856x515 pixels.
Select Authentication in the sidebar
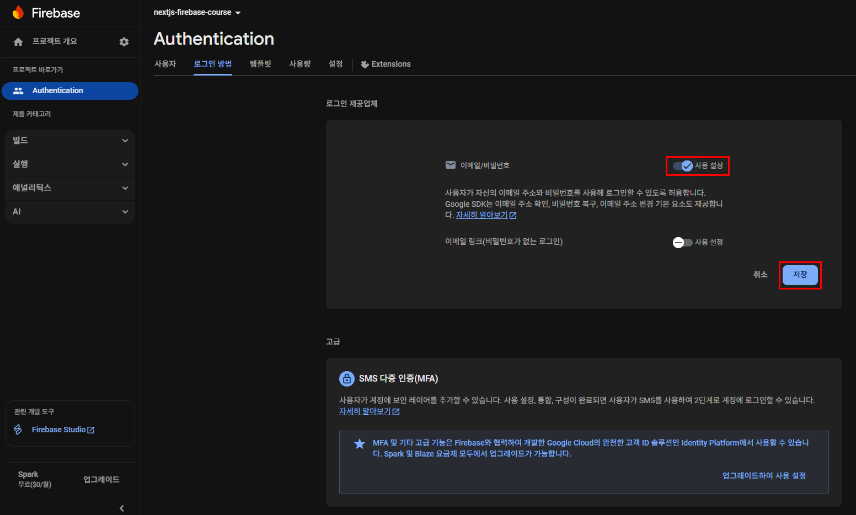(70, 91)
